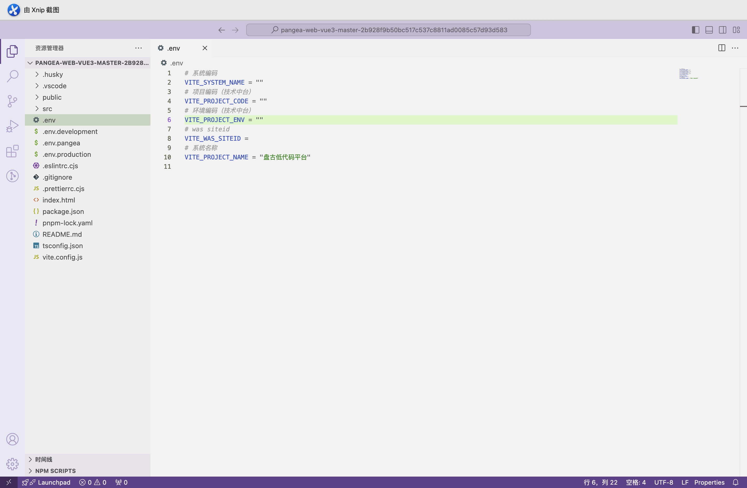
Task: Open the Extensions view
Action: click(x=12, y=151)
